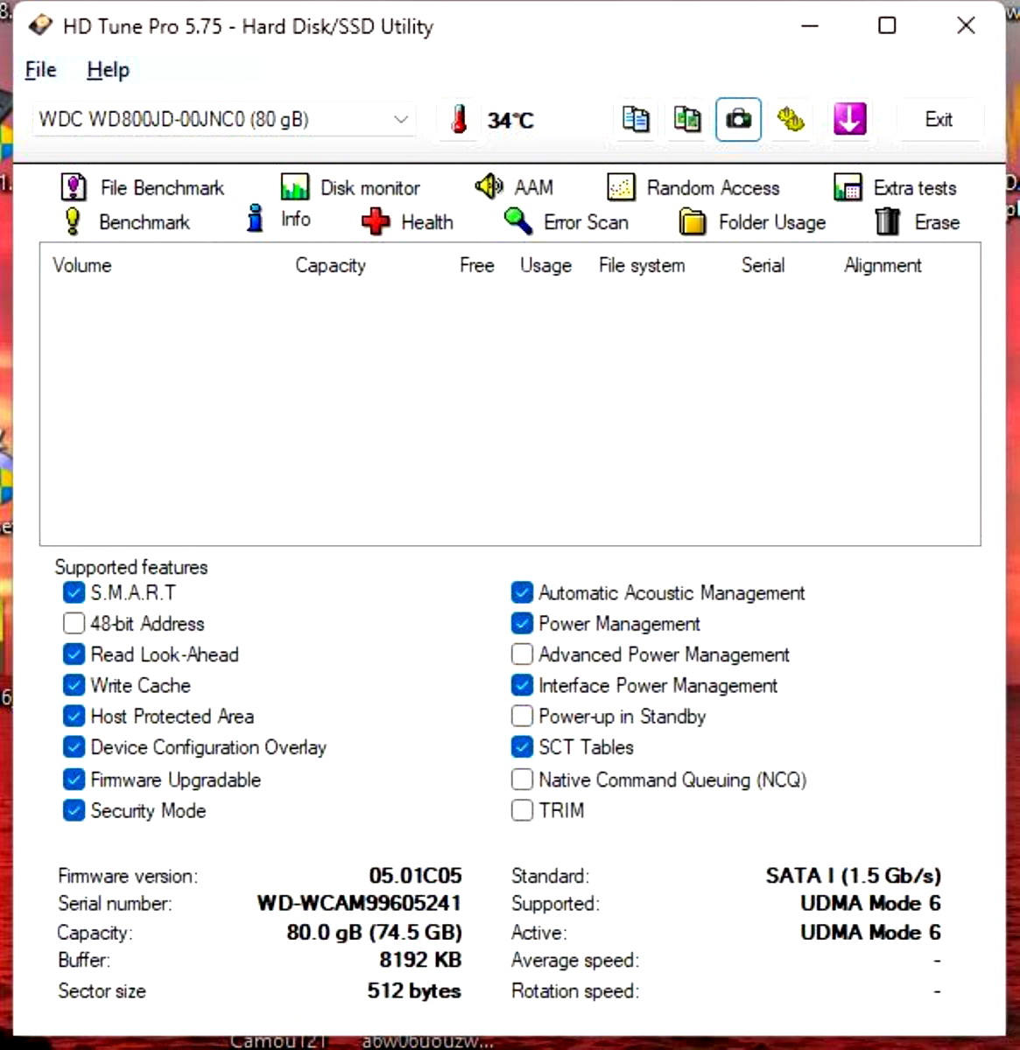Toggle the S.M.A.R.T checkbox
The height and width of the screenshot is (1050, 1020).
click(74, 592)
